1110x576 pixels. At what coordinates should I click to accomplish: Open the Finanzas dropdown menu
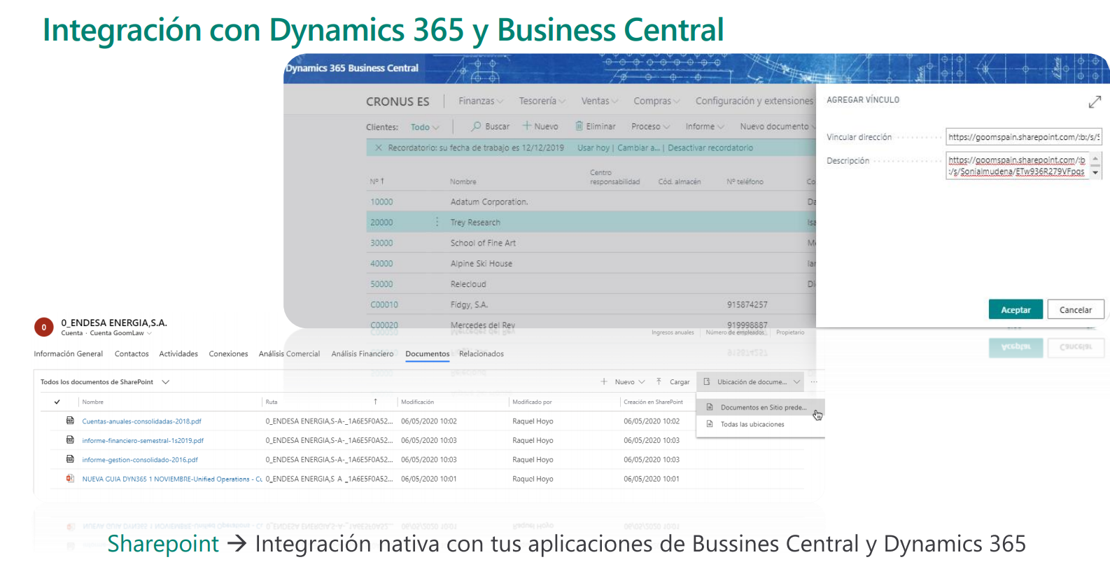pos(481,101)
